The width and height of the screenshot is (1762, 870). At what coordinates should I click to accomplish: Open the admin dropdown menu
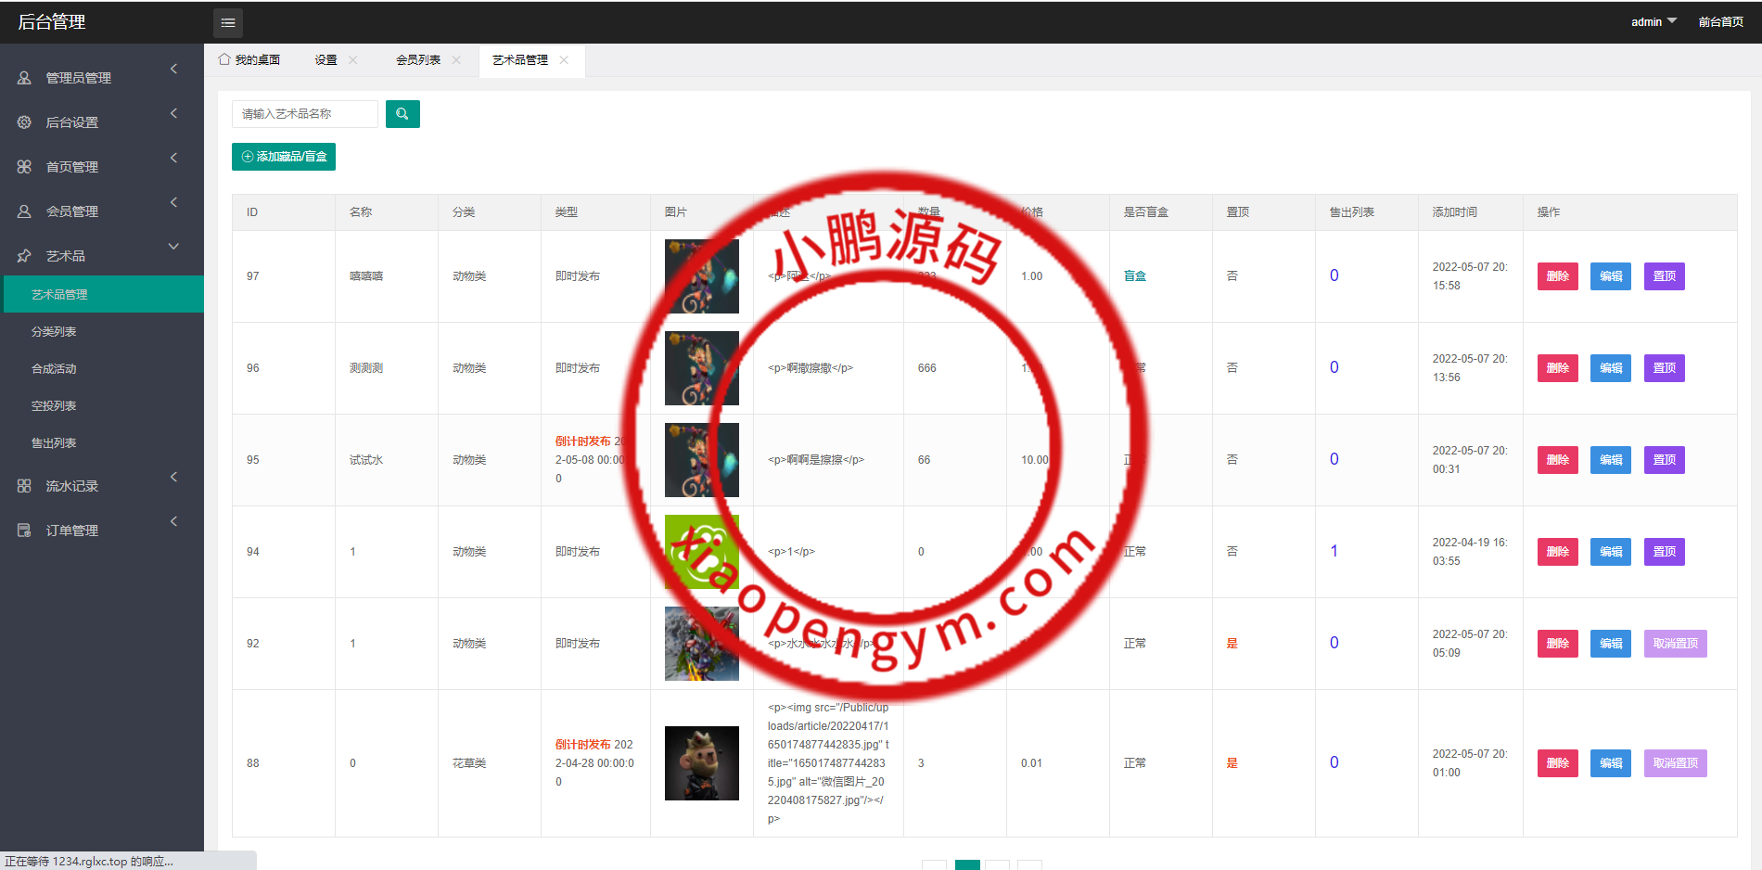tap(1653, 22)
